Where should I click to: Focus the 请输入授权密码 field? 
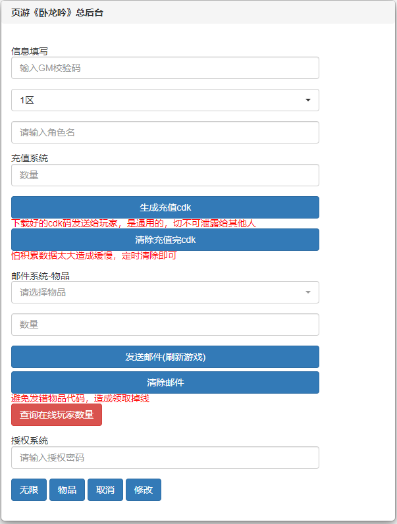165,458
